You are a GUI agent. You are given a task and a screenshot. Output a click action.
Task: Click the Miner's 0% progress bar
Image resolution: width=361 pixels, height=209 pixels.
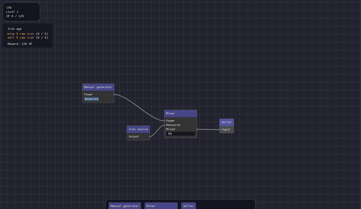pyautogui.click(x=180, y=134)
